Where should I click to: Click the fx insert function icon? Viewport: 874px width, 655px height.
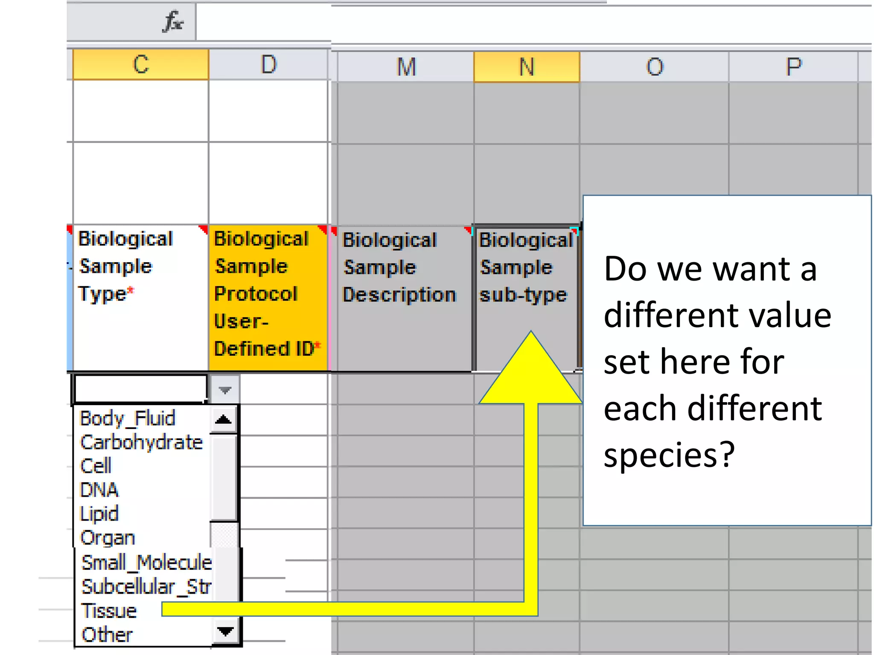tap(173, 22)
